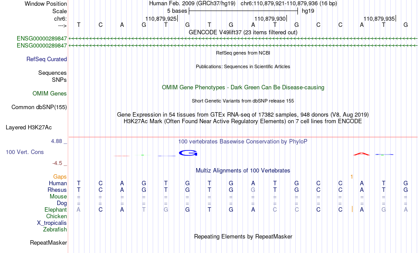Image resolution: width=418 pixels, height=253 pixels.
Task: Click the orange gap count 1
Action: [x=352, y=177]
